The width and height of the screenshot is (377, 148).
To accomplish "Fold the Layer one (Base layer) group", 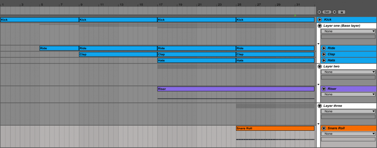I will point(320,26).
